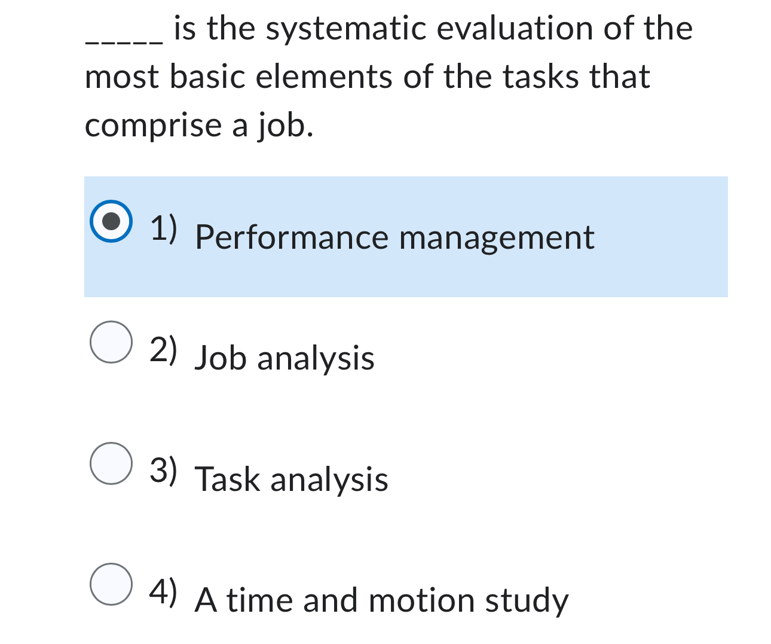The image size is (771, 644).
Task: Click the A time and motion study text
Action: click(383, 600)
